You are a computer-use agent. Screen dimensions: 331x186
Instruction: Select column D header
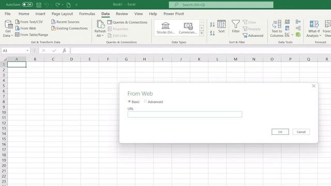coord(71,59)
